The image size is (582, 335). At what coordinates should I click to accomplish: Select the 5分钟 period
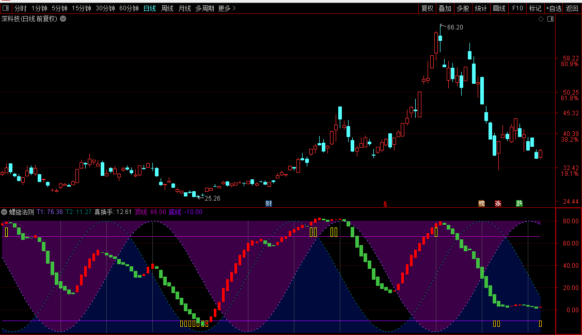59,8
